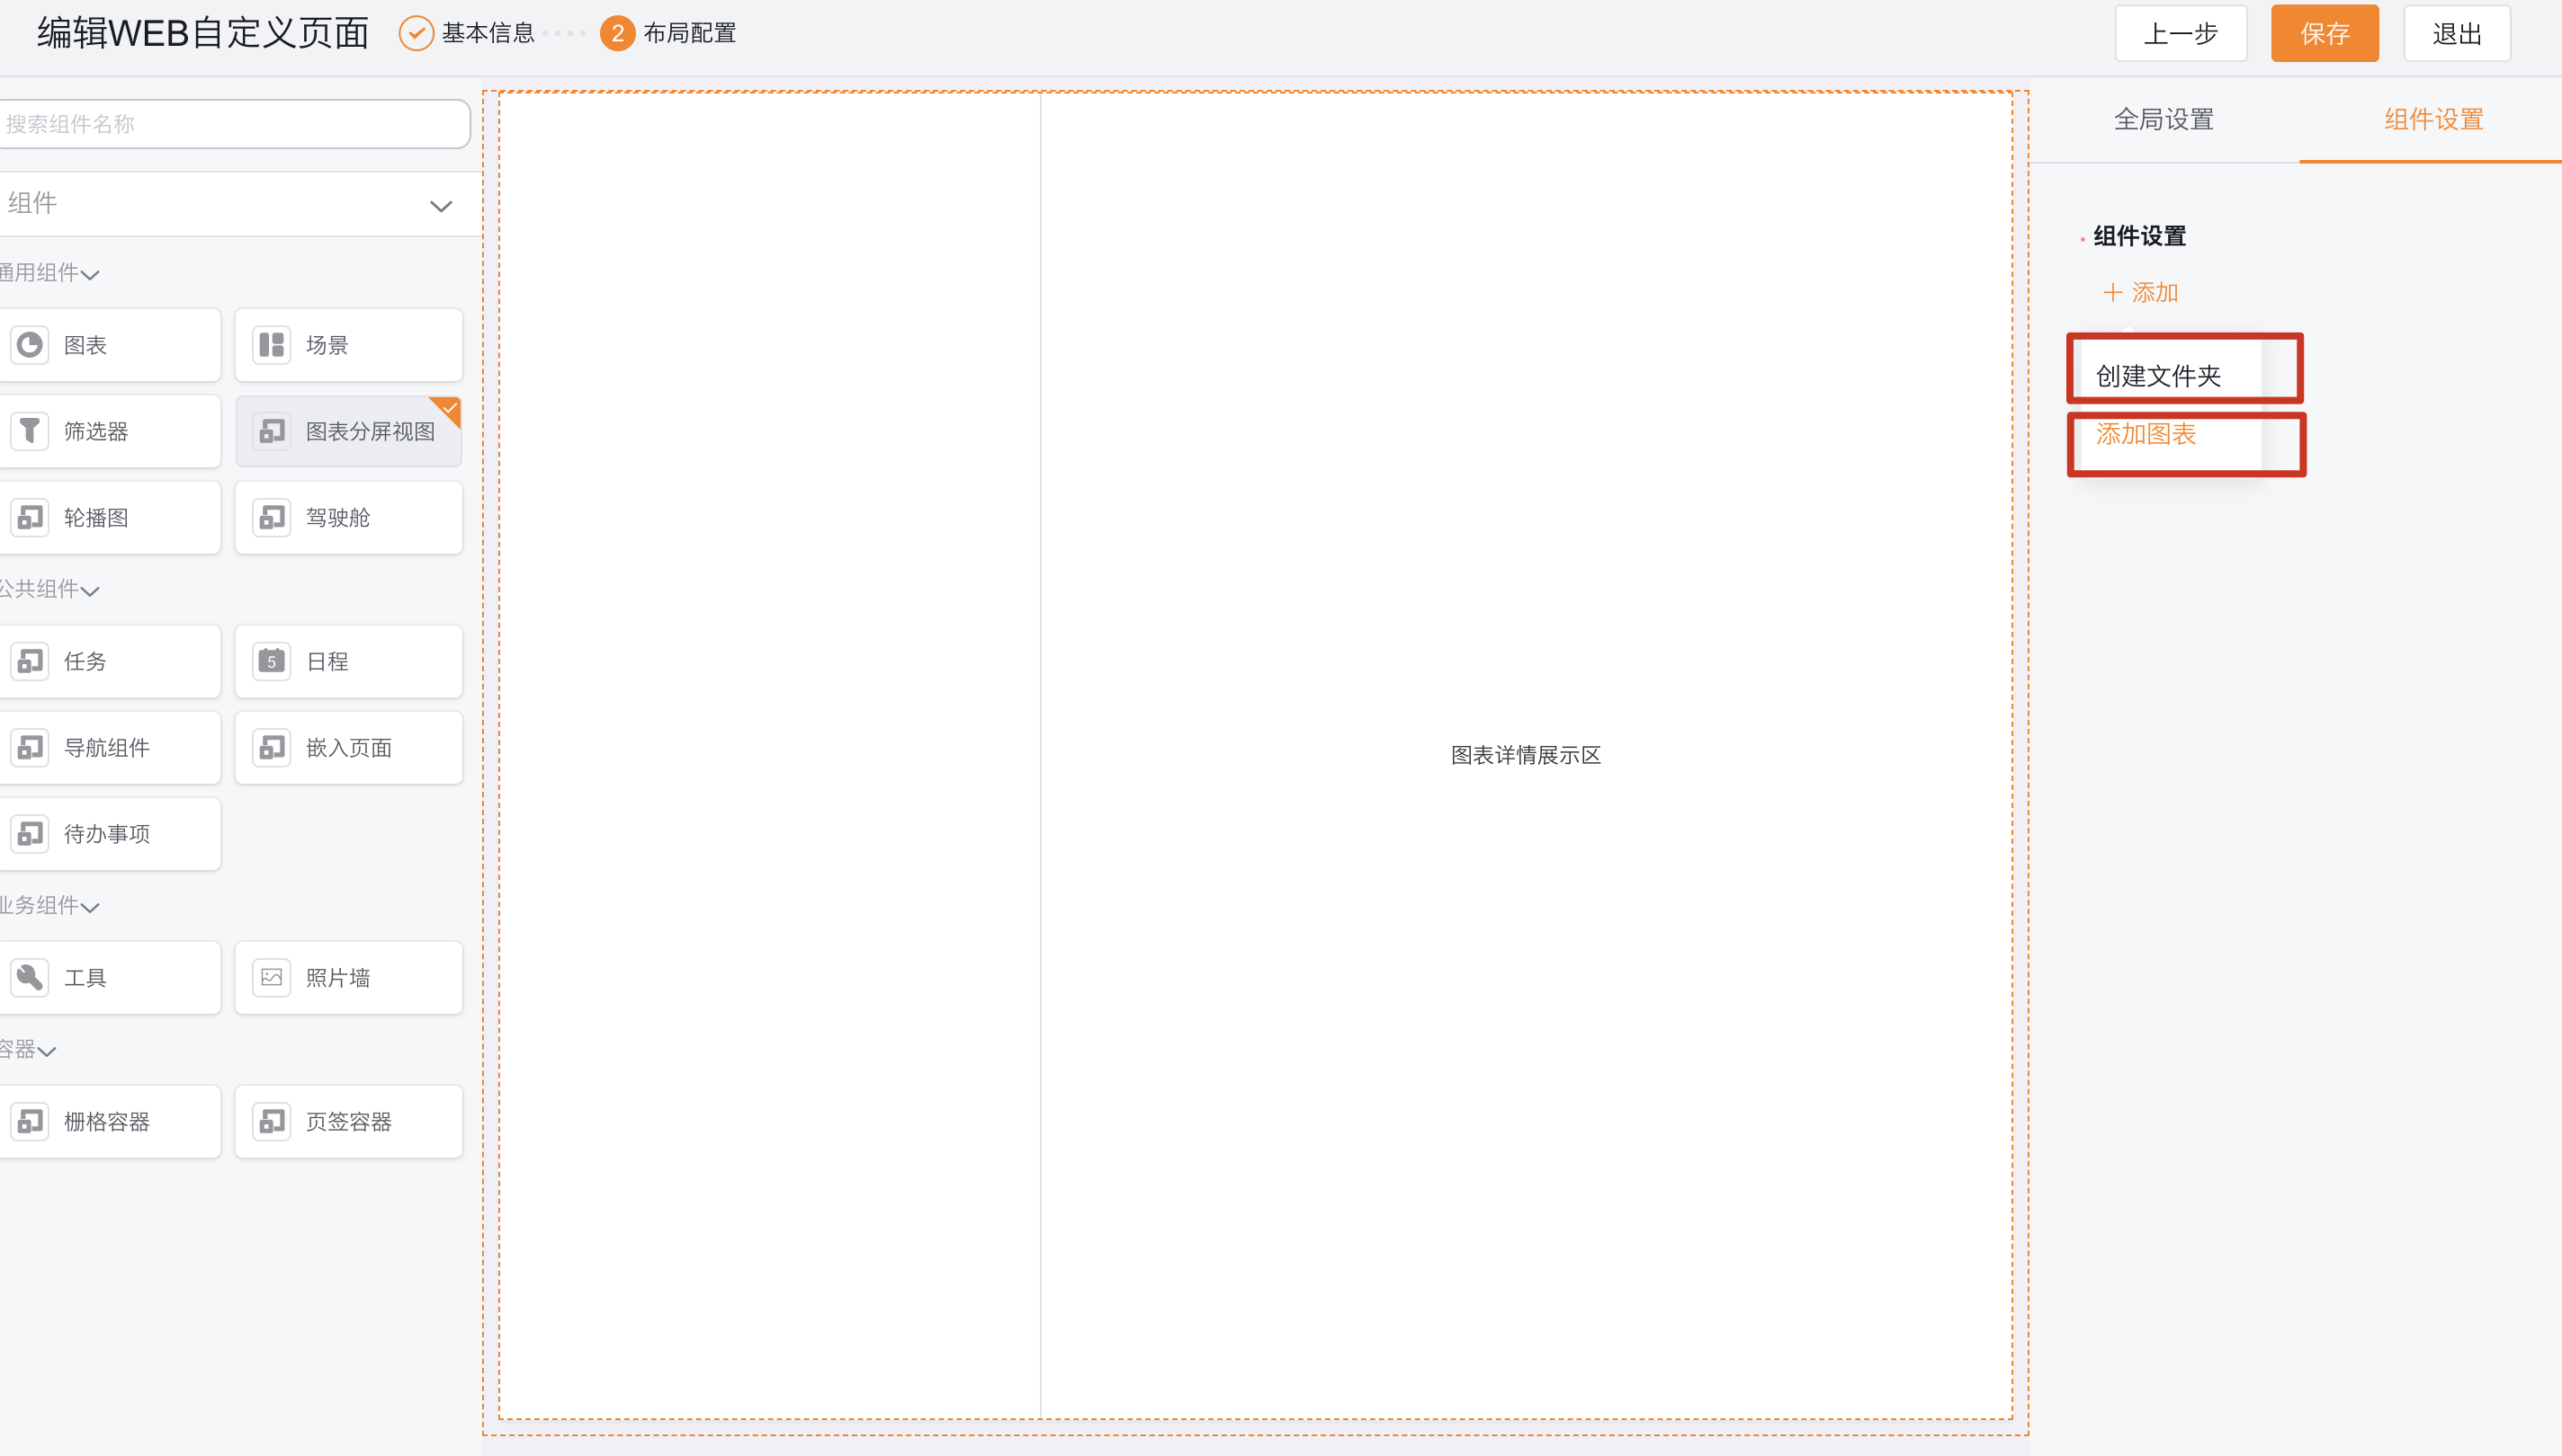2562x1456 pixels.
Task: Click the 场景 layout icon
Action: 271,345
